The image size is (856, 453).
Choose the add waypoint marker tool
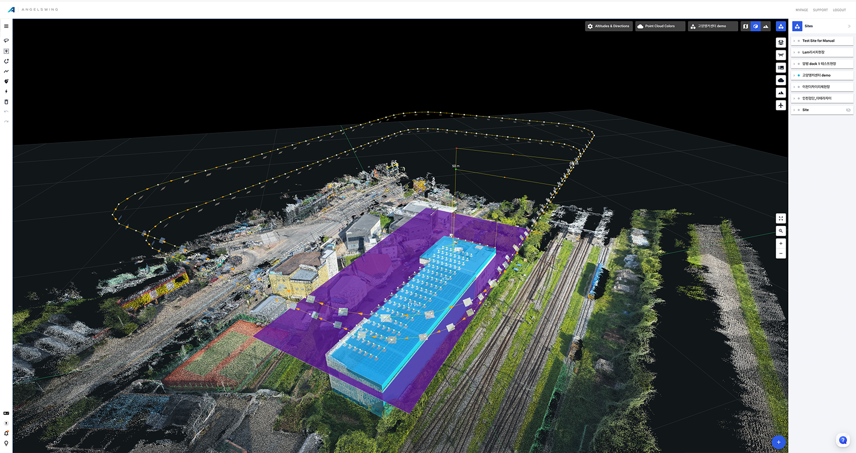6,81
